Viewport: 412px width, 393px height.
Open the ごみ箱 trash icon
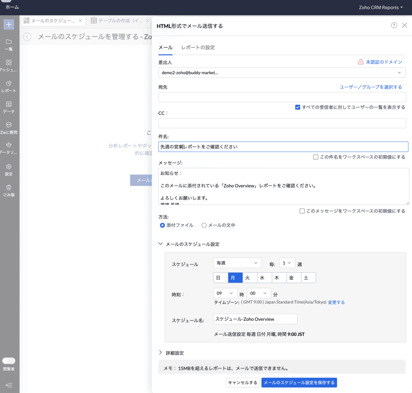[9, 187]
